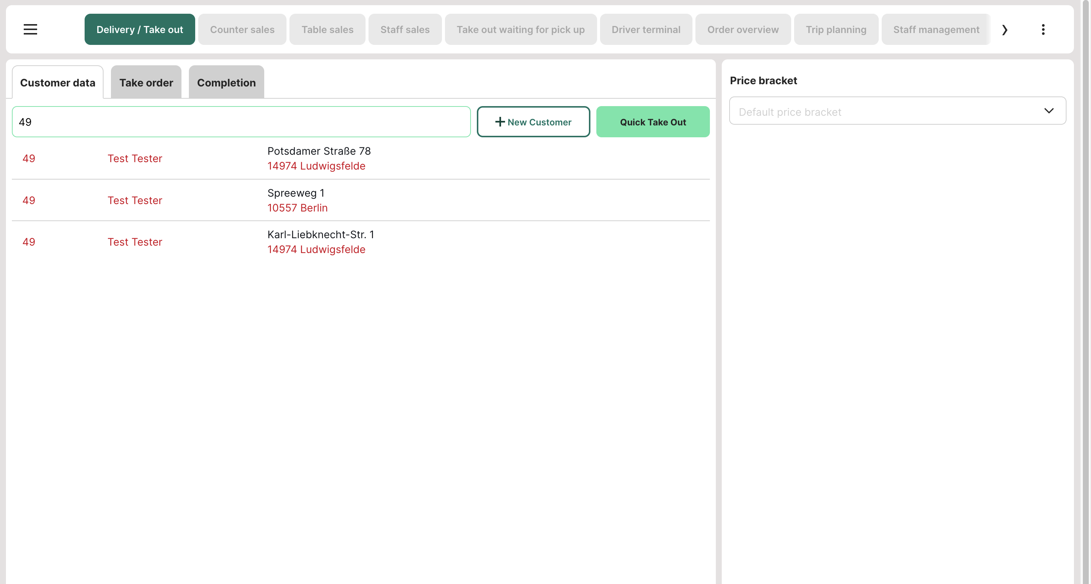Open the hamburger main menu

pyautogui.click(x=30, y=29)
